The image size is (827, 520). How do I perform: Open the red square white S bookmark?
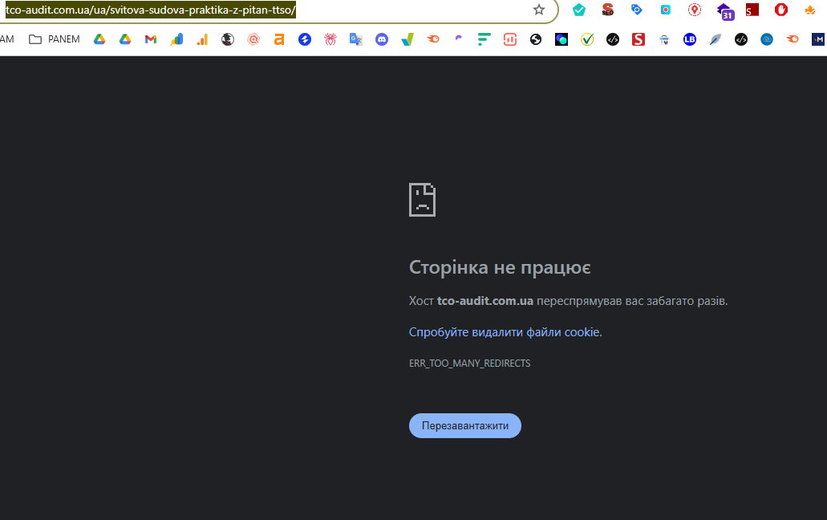tap(638, 39)
